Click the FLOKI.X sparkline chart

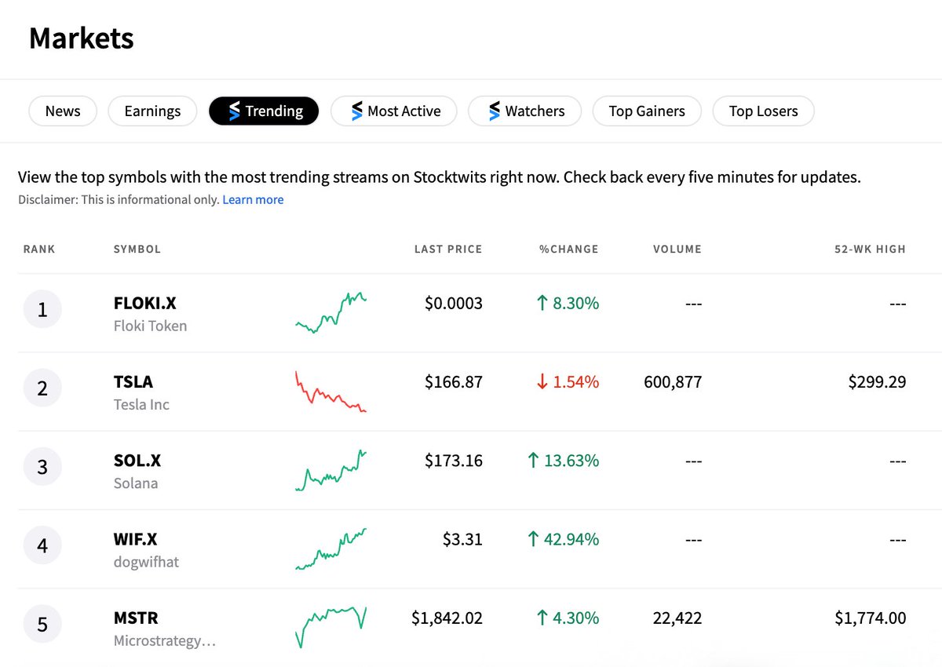coord(330,313)
